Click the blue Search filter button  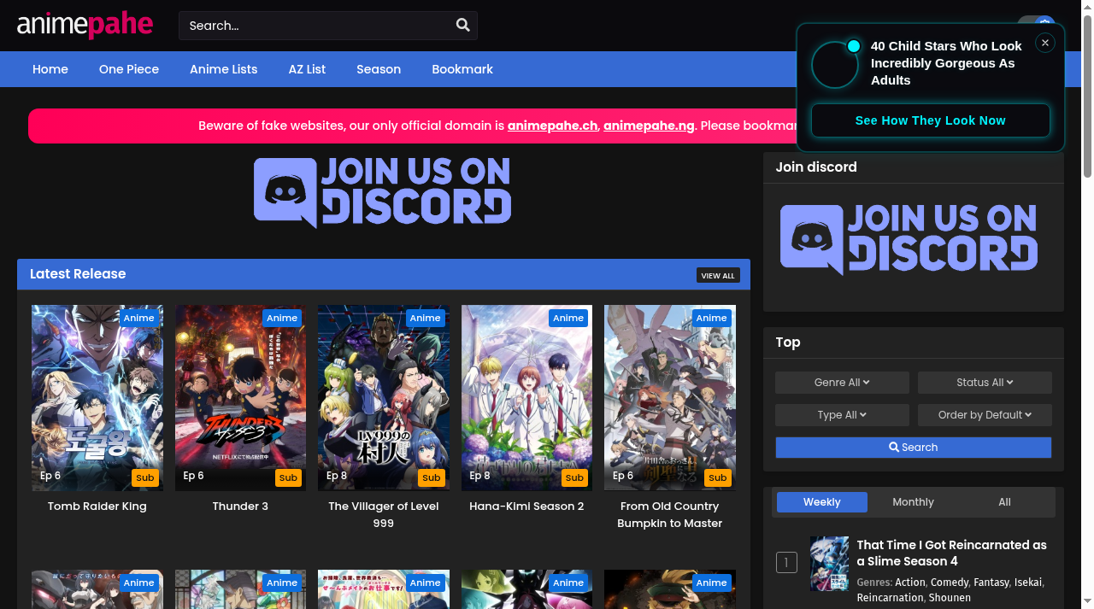[x=913, y=448]
